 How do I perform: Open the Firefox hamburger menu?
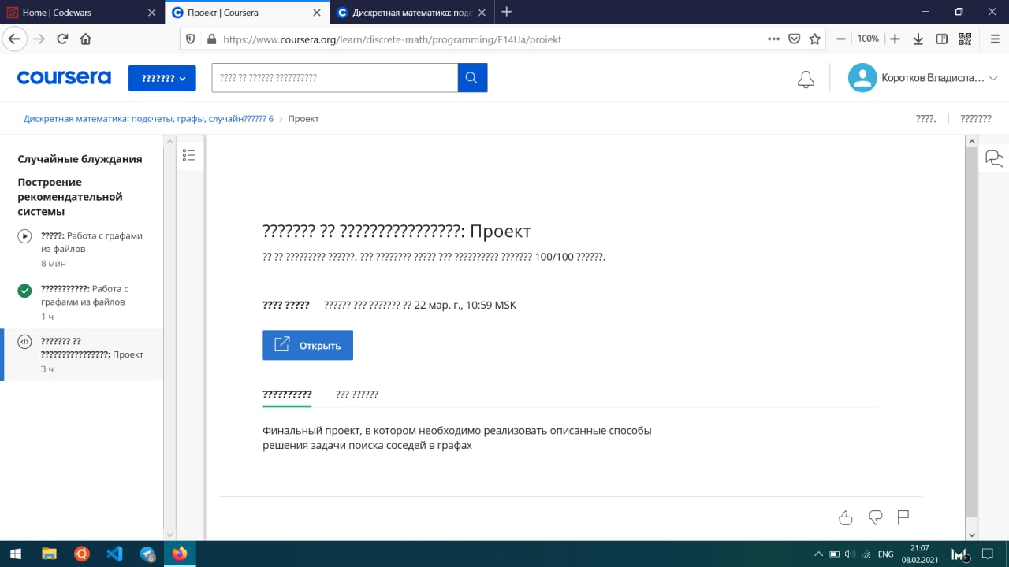click(994, 39)
